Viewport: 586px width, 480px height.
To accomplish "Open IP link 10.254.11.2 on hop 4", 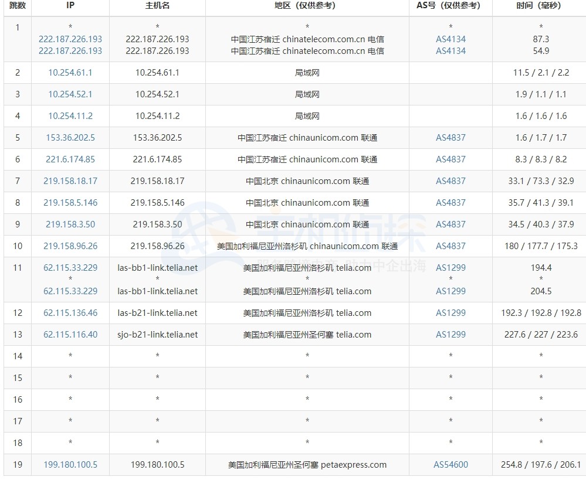I will click(x=70, y=116).
